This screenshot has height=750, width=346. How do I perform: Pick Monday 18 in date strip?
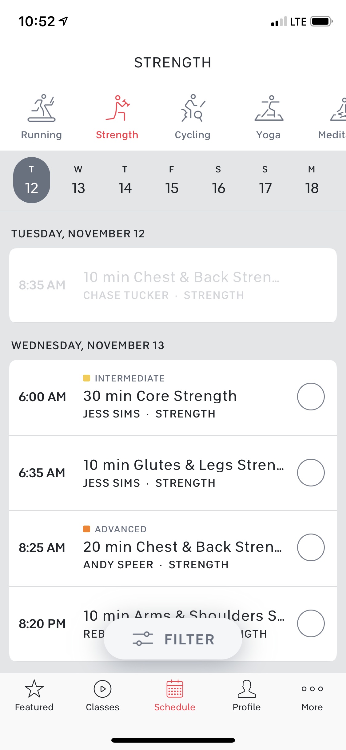[312, 180]
